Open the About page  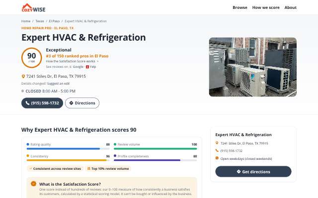290,7
